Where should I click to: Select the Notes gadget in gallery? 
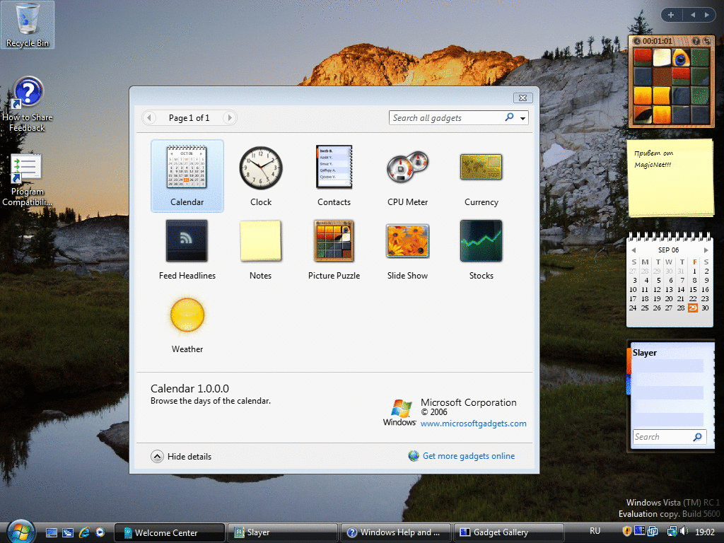click(260, 250)
